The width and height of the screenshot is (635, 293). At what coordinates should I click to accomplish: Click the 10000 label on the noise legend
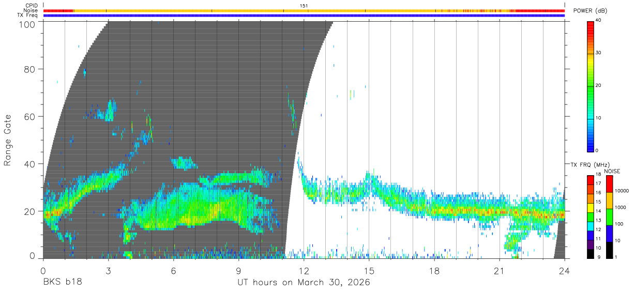[x=622, y=191]
